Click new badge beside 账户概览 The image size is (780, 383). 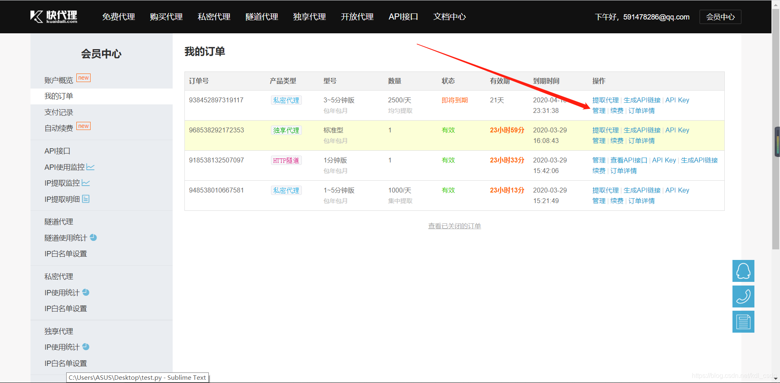83,78
